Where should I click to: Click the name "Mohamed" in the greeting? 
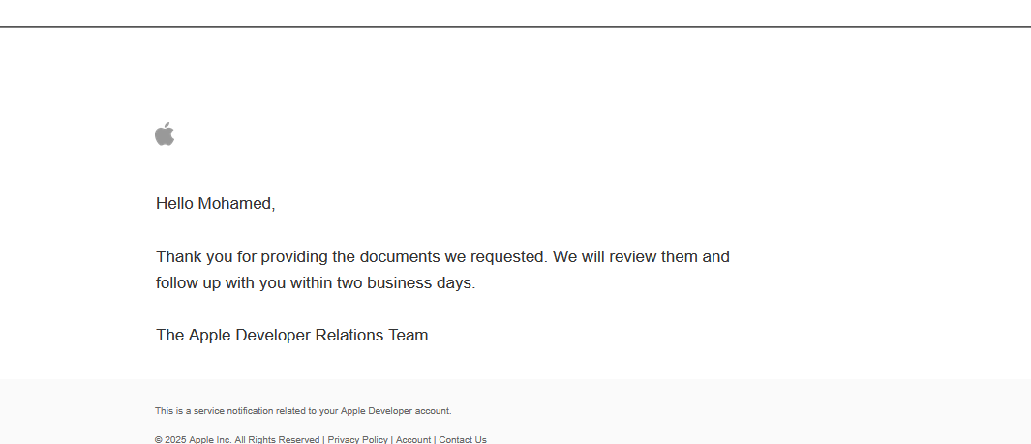click(234, 203)
